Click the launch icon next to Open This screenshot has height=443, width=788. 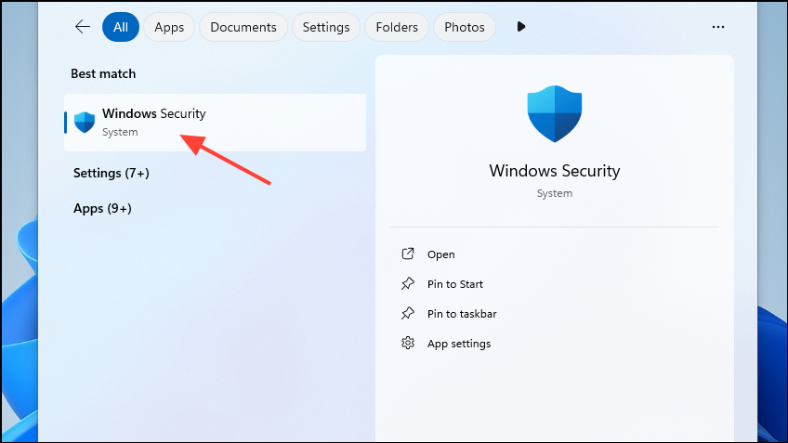[x=407, y=254]
